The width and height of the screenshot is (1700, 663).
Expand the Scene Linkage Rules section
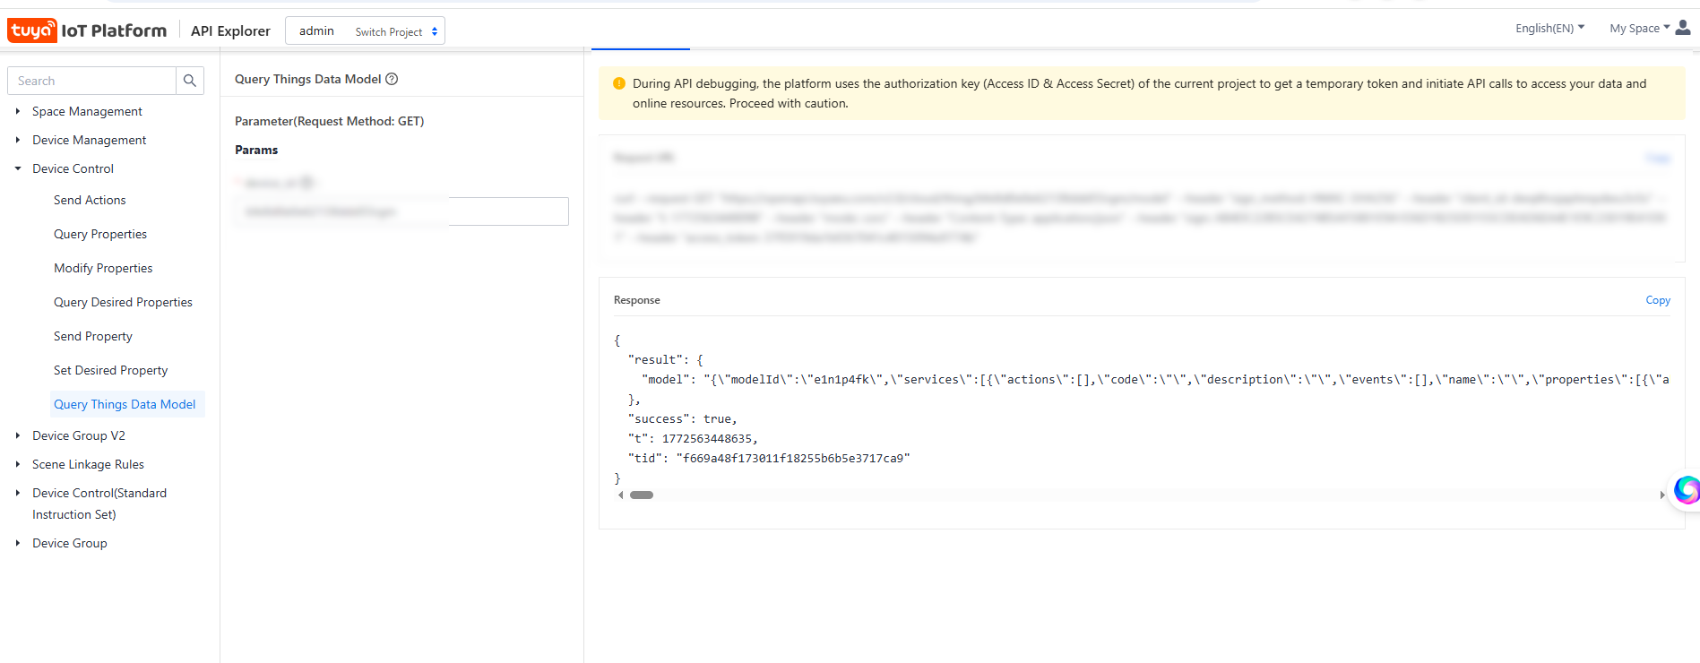click(18, 464)
